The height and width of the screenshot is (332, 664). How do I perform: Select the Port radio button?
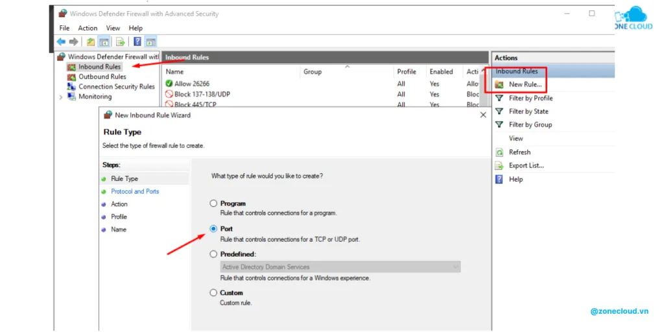(x=213, y=229)
